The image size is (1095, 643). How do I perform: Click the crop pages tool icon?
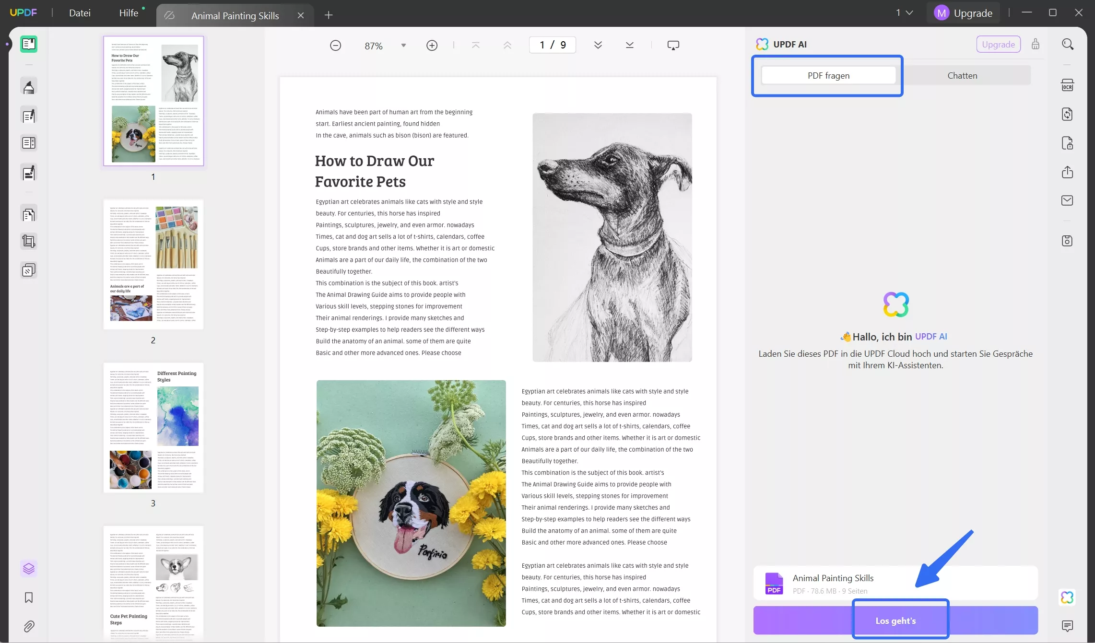(29, 241)
